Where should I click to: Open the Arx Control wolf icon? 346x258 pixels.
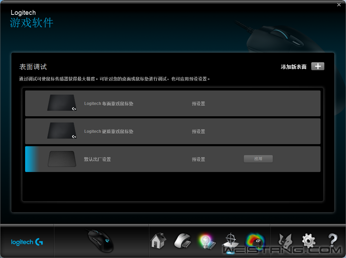coord(285,240)
